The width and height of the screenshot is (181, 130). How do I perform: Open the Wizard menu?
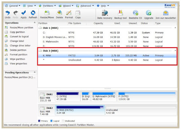[x=66, y=6]
